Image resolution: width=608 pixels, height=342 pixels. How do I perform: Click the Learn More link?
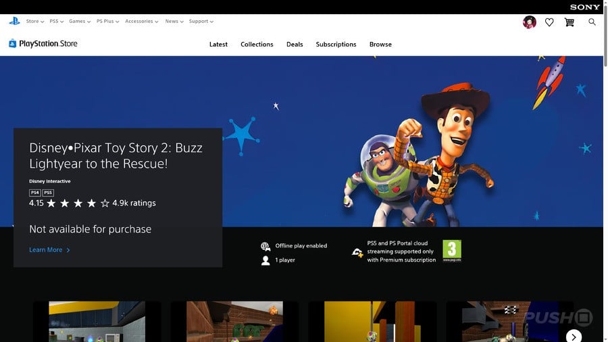(x=49, y=250)
